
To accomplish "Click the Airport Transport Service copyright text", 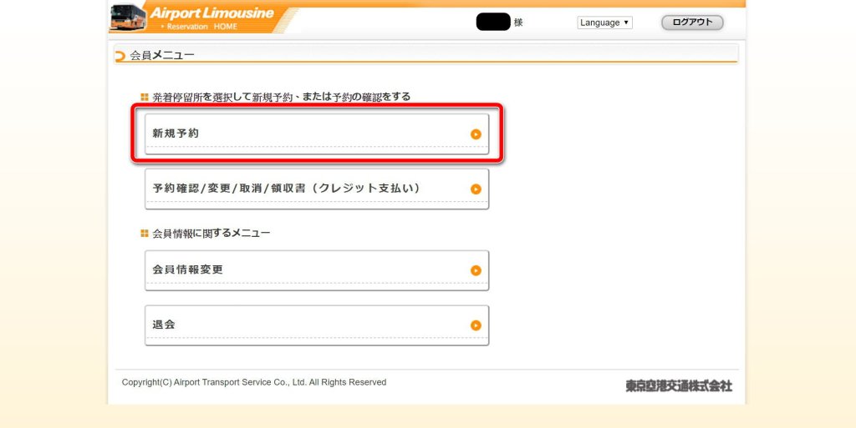I will [x=254, y=382].
